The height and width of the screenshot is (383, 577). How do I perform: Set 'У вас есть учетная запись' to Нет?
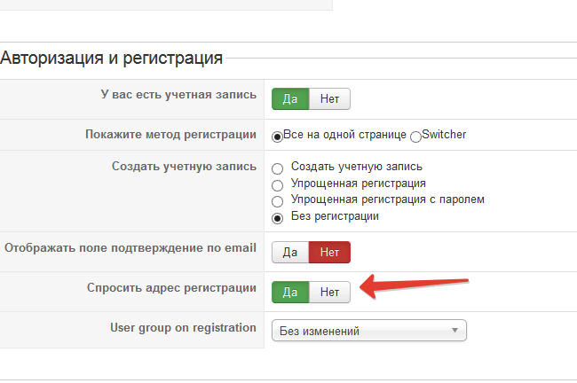point(329,98)
